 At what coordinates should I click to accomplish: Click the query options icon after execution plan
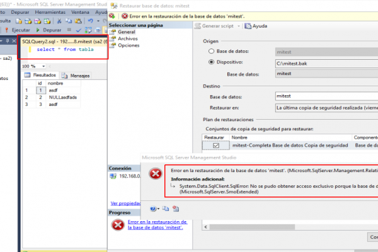point(98,30)
